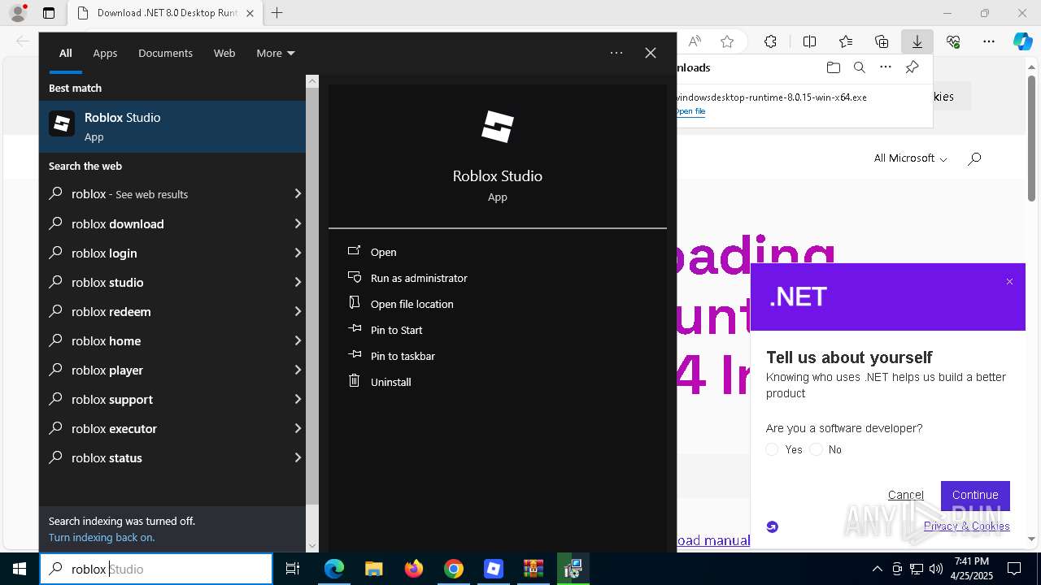Open more options in Edge downloads panel

[x=886, y=67]
